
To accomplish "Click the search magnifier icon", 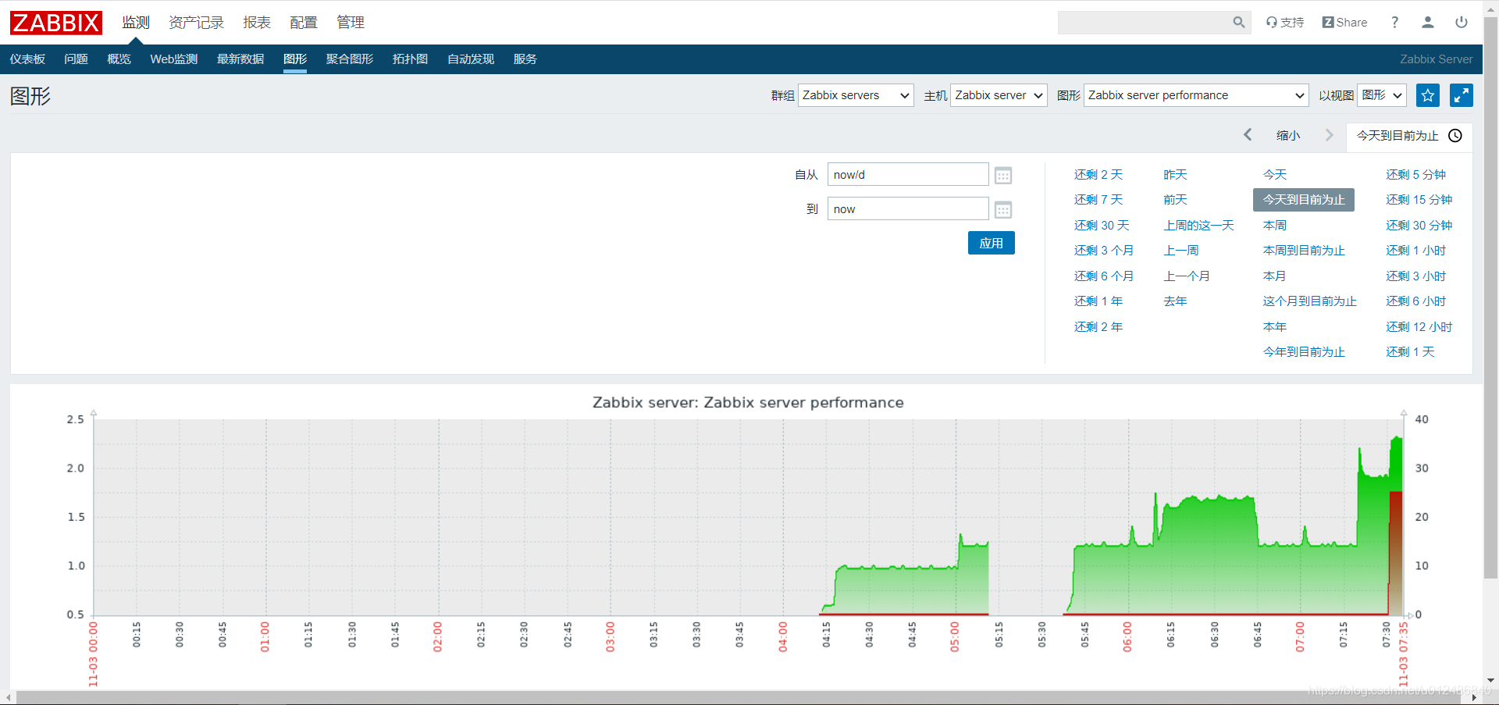I will click(1238, 23).
